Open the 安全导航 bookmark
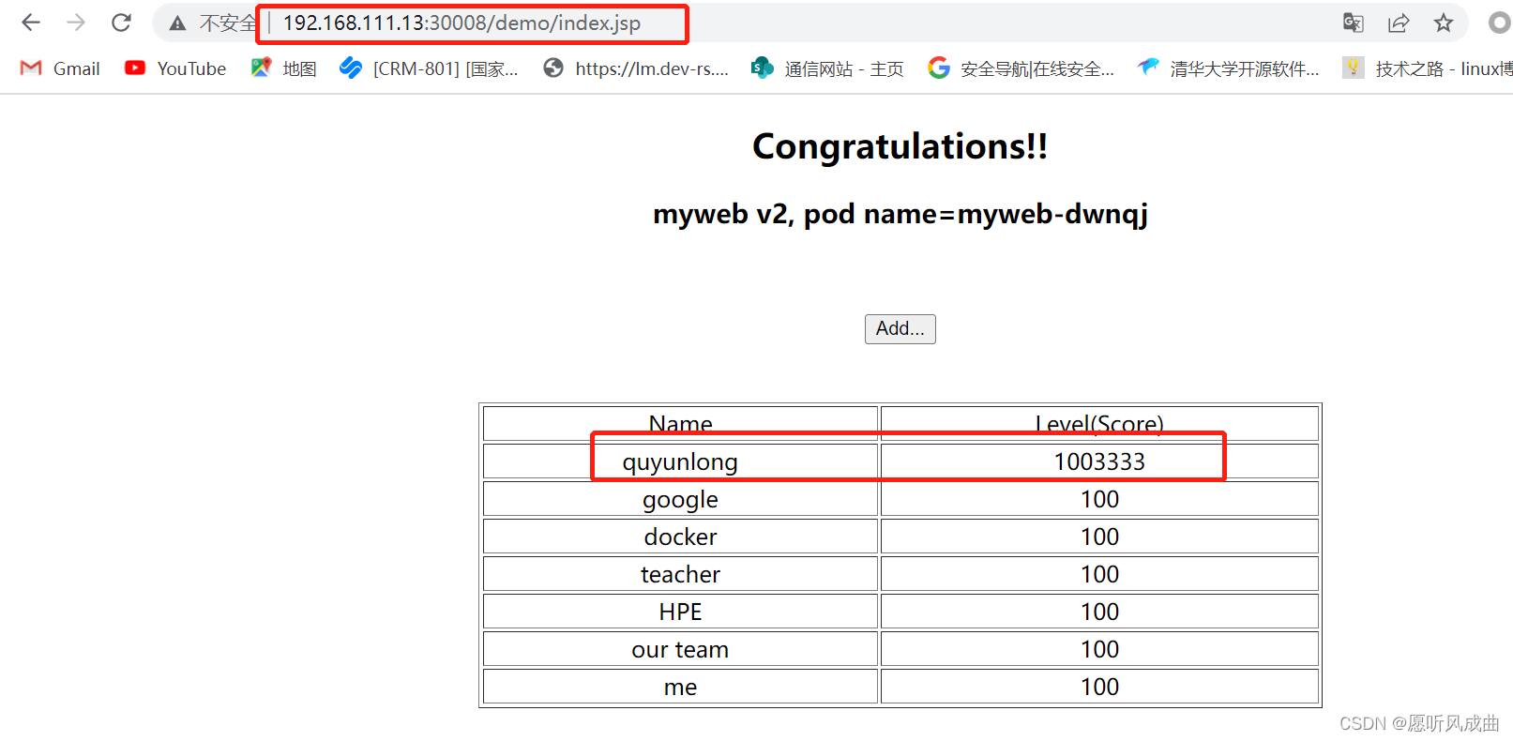Viewport: 1513px width, 741px height. coord(1021,68)
